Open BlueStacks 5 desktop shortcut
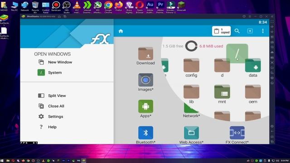This screenshot has height=163, width=290. coord(4,20)
